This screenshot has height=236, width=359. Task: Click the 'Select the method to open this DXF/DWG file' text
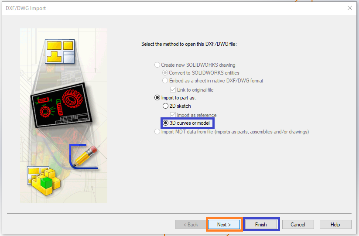pos(189,44)
